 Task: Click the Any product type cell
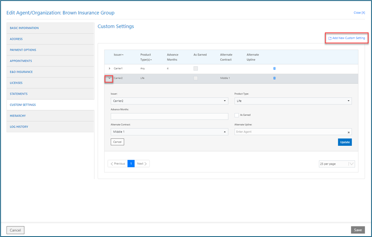[143, 68]
